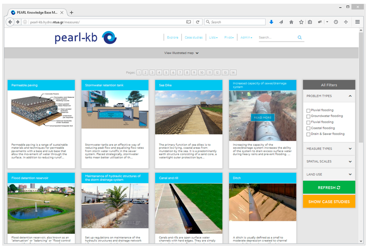The height and width of the screenshot is (249, 368).
Task: Toggle reader view icon in address bar
Action: click(189, 22)
